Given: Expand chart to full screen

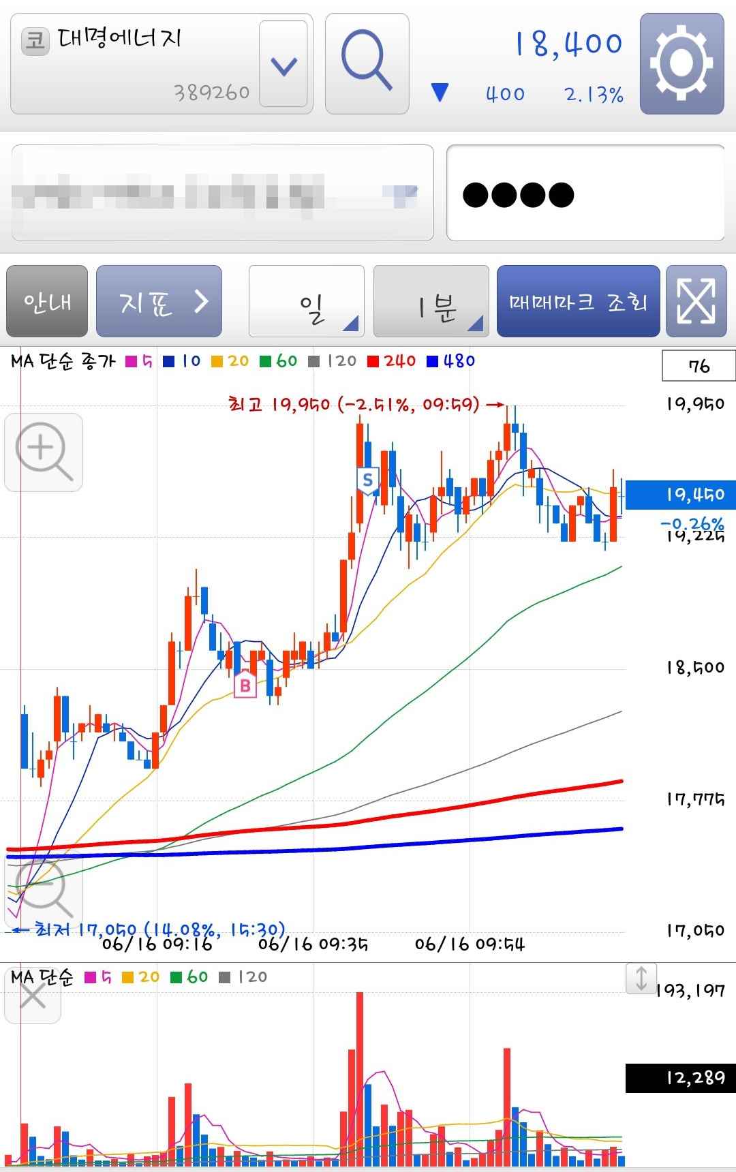Looking at the screenshot, I should (696, 301).
